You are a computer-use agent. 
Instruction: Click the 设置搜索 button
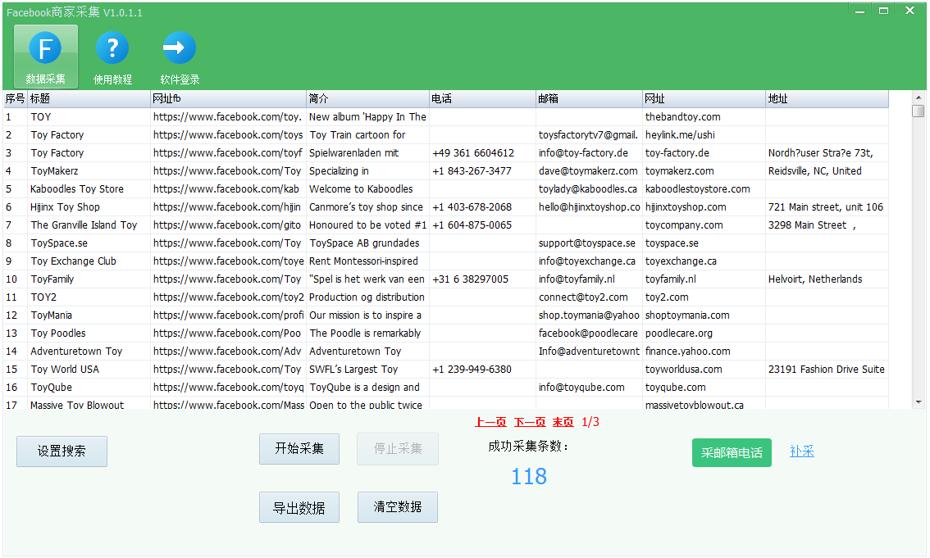pos(62,451)
